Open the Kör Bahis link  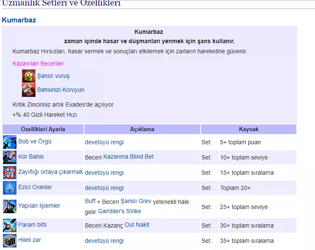(31, 157)
